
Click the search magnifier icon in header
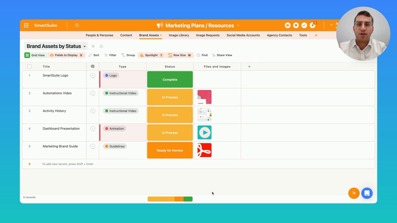point(77,25)
